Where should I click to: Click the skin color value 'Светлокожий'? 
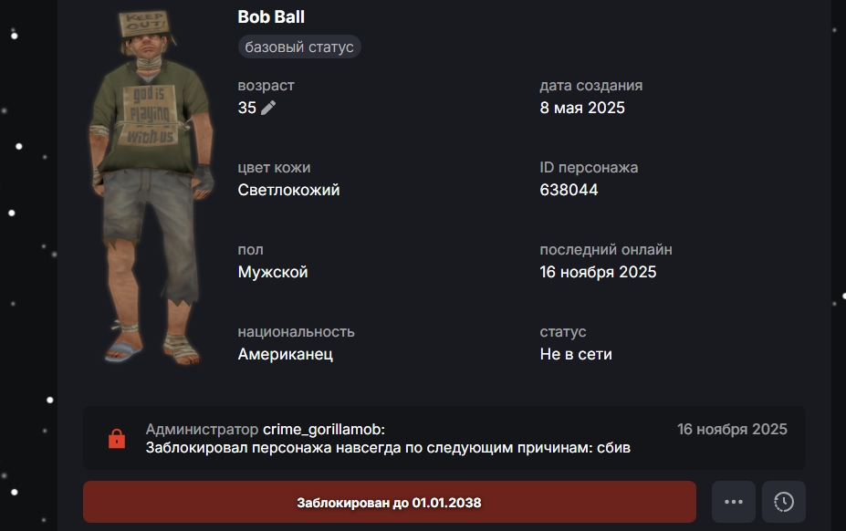[288, 190]
